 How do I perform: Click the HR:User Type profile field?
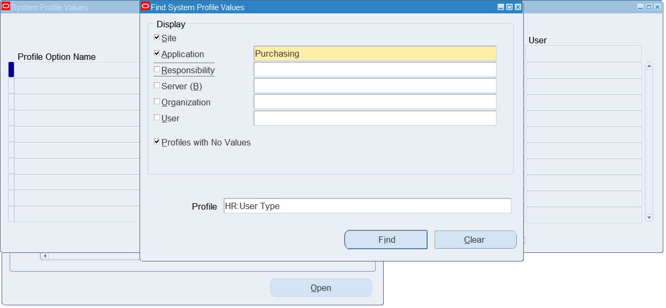pos(368,206)
